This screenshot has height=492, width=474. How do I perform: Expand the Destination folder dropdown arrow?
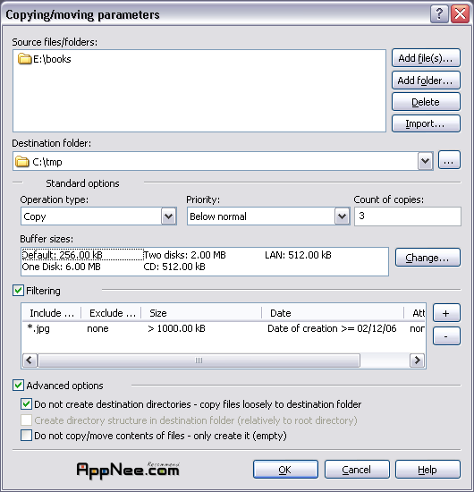[x=425, y=161]
